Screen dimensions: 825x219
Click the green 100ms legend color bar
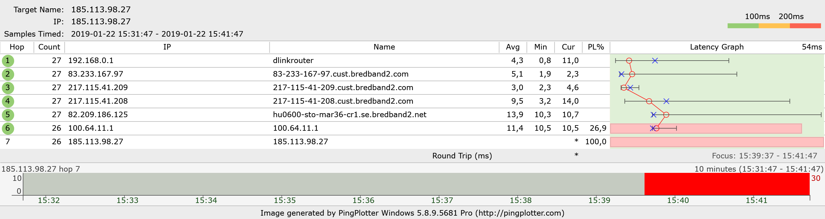pyautogui.click(x=743, y=26)
